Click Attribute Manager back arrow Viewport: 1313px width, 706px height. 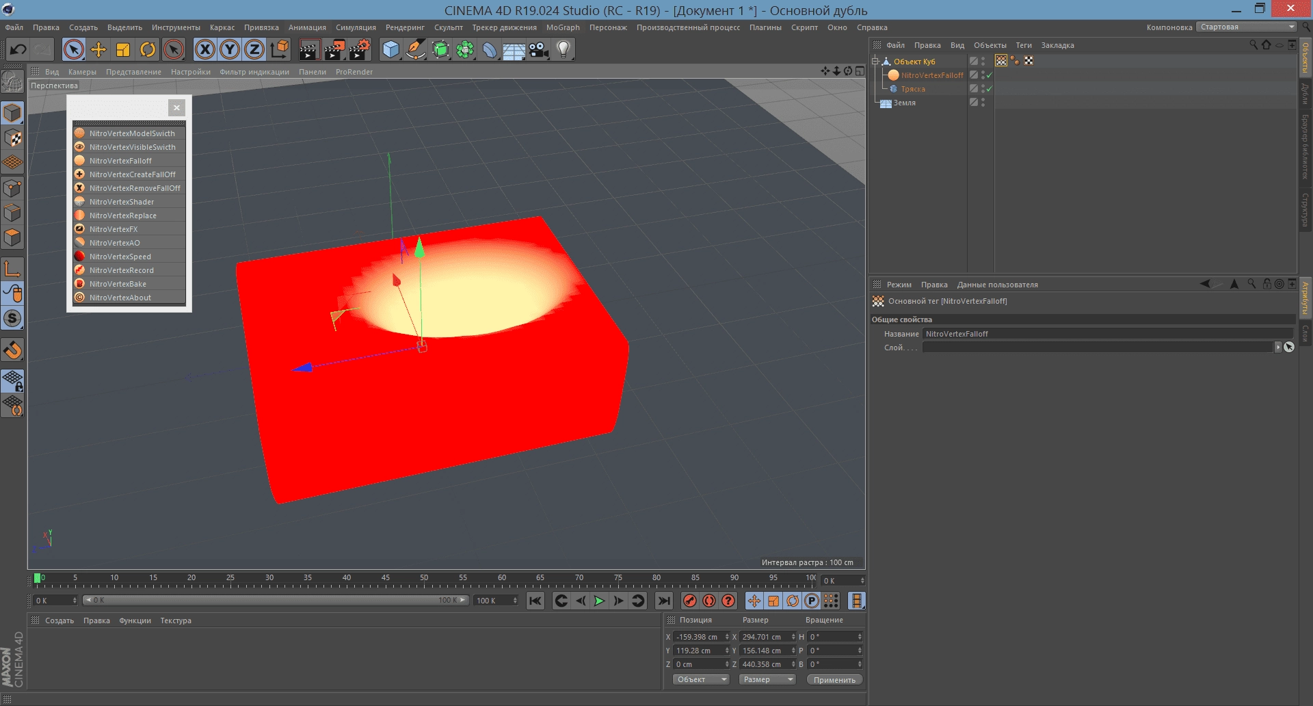pos(1205,284)
